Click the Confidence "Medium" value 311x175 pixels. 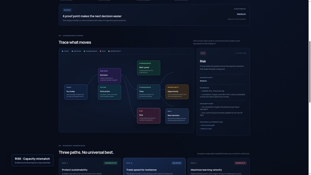click(x=241, y=14)
